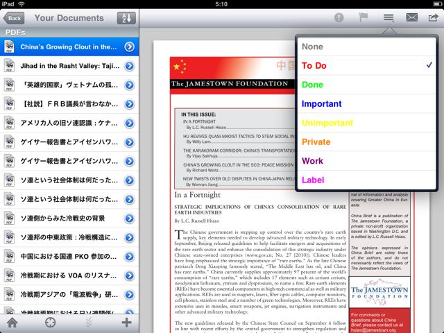Open ソ連邦の中東政策 document
This screenshot has width=444, height=333.
(x=69, y=237)
